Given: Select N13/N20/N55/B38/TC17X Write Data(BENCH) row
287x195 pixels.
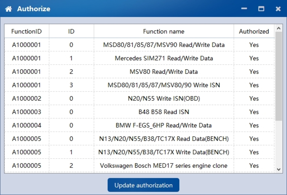Looking at the screenshot, I should (x=164, y=152).
